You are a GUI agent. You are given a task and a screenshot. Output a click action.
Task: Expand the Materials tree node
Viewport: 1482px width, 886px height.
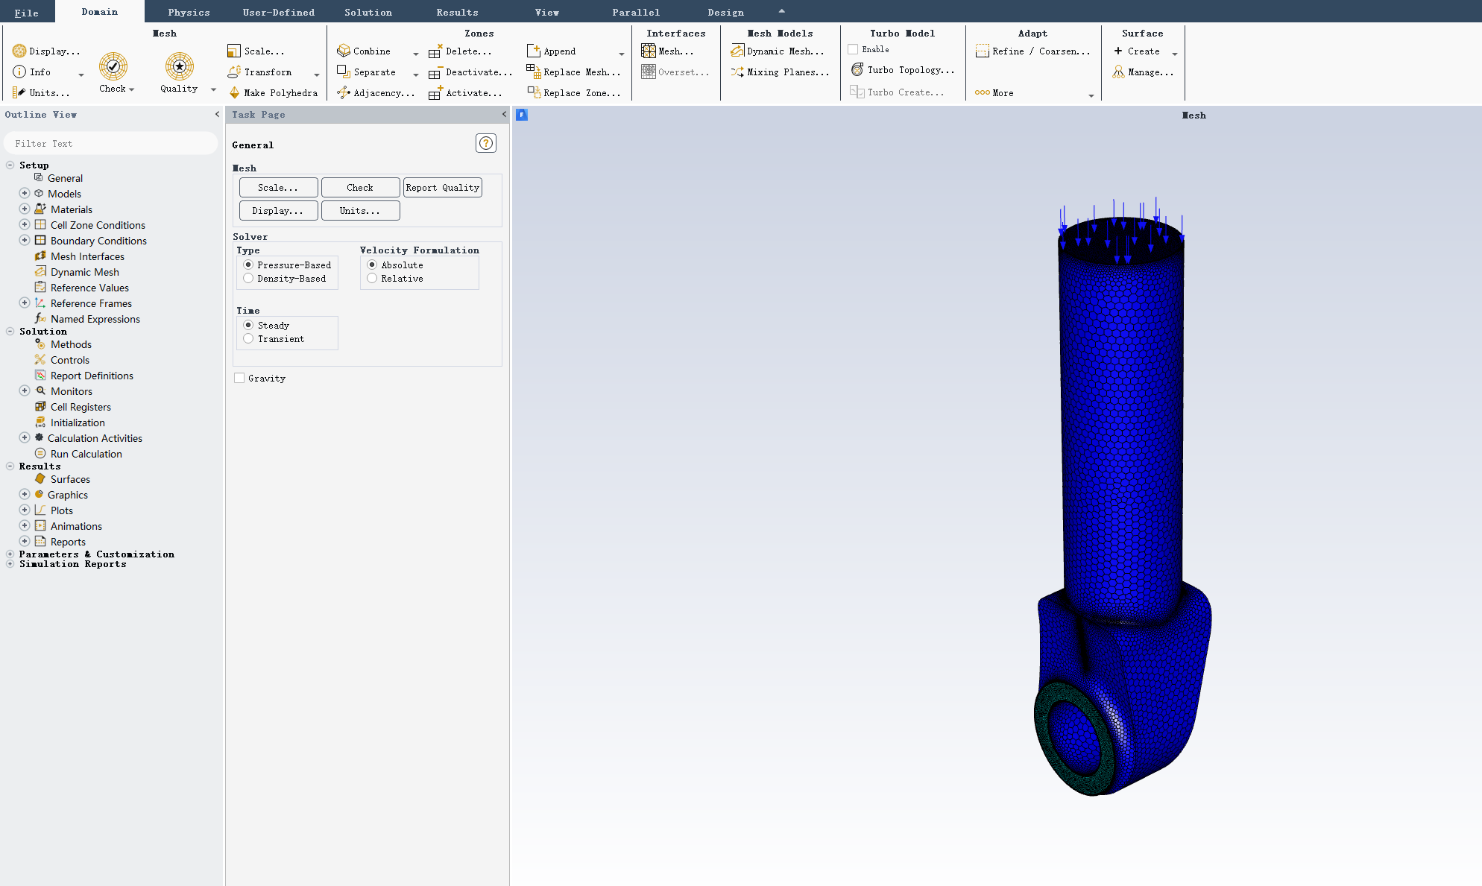click(x=25, y=209)
